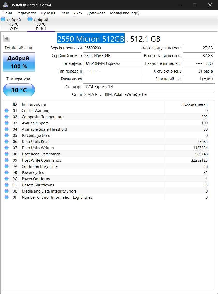
Task: Click total host writes value 537 GB
Action: click(199, 56)
